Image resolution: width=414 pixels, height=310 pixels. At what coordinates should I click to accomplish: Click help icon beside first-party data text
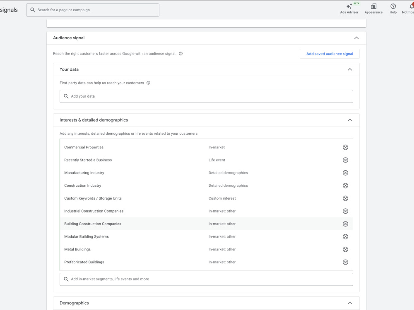click(148, 83)
